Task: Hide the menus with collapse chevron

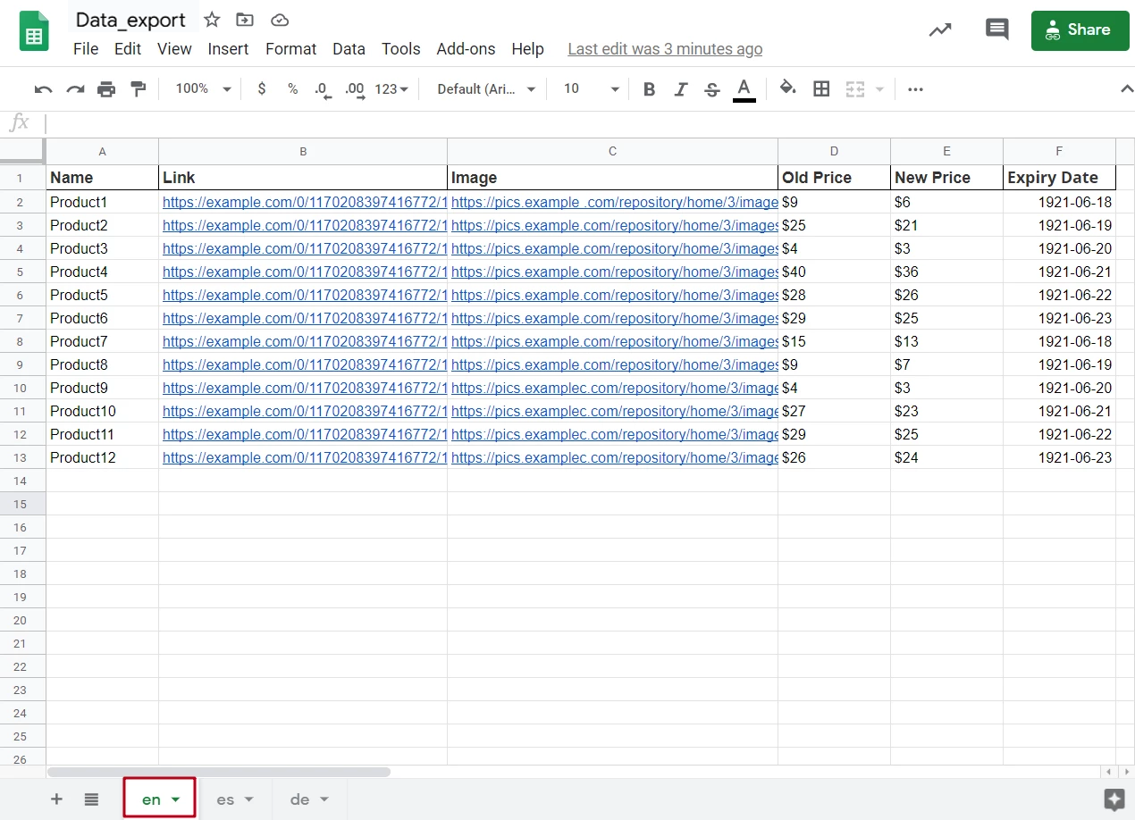Action: 1126,88
